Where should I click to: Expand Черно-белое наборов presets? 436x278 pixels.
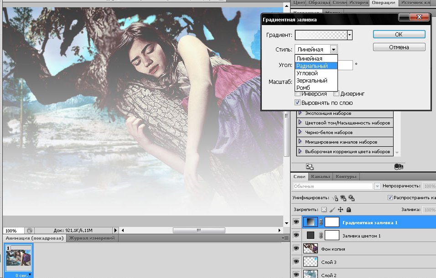[300, 132]
